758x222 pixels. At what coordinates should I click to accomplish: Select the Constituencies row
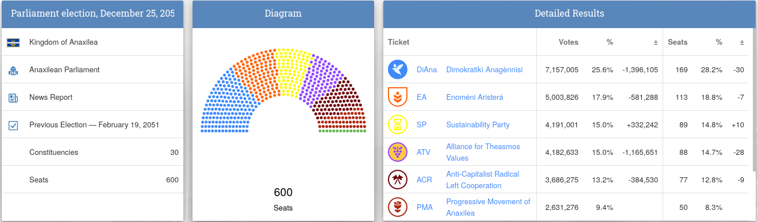[93, 152]
